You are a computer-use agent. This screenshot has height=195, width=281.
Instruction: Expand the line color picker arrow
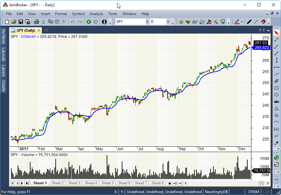coord(242,22)
